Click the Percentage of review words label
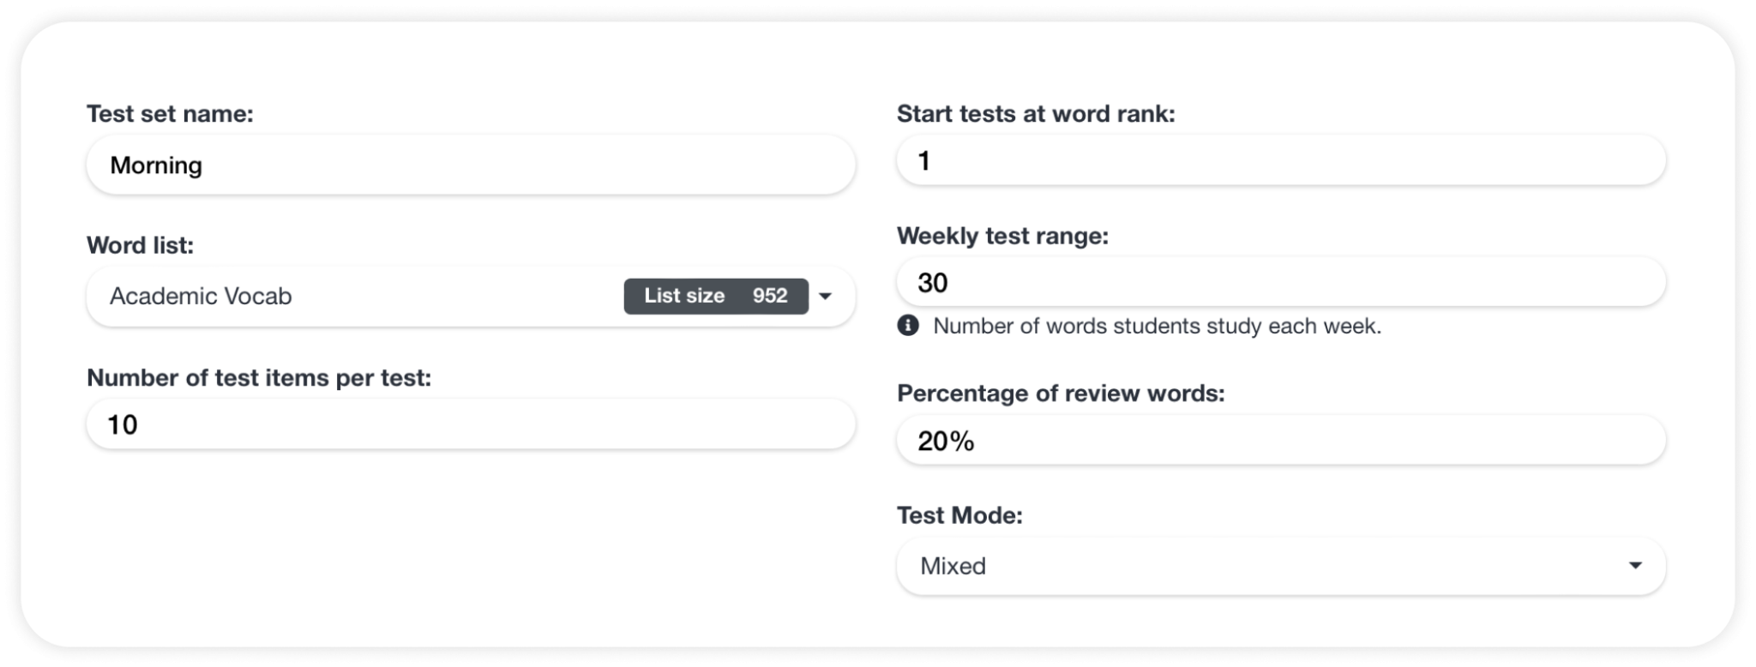Image resolution: width=1756 pixels, height=667 pixels. [1061, 393]
